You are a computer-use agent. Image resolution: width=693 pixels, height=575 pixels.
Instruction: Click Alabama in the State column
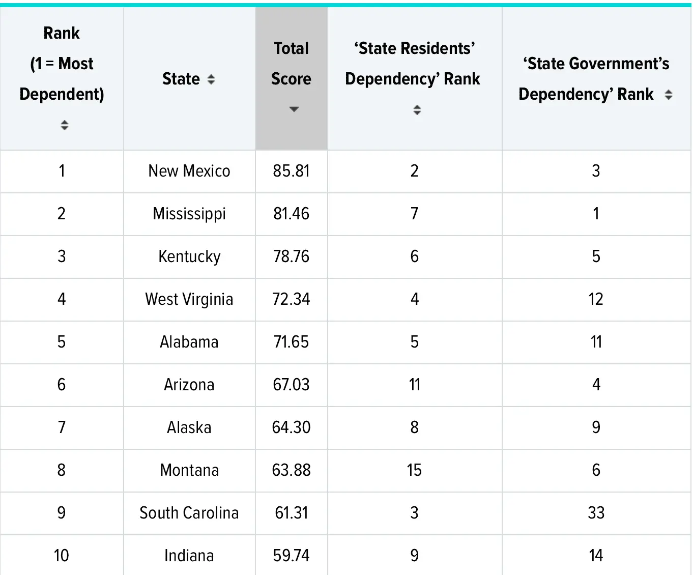click(x=189, y=342)
